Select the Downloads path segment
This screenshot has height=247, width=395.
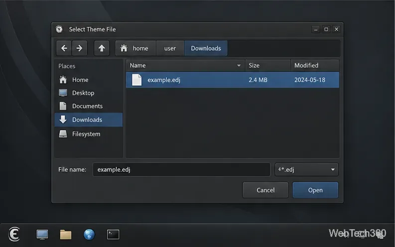(x=206, y=48)
